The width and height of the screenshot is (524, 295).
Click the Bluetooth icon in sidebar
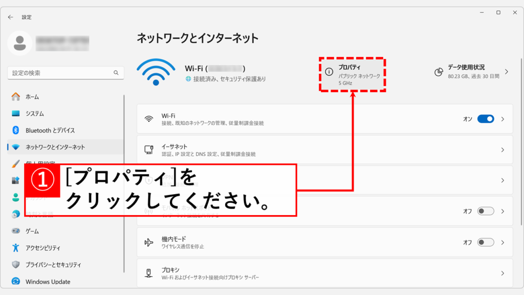16,130
